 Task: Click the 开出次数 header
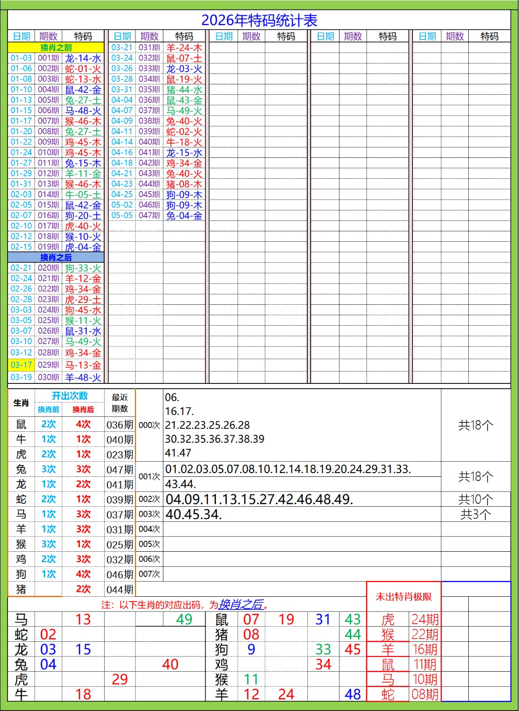pos(70,396)
